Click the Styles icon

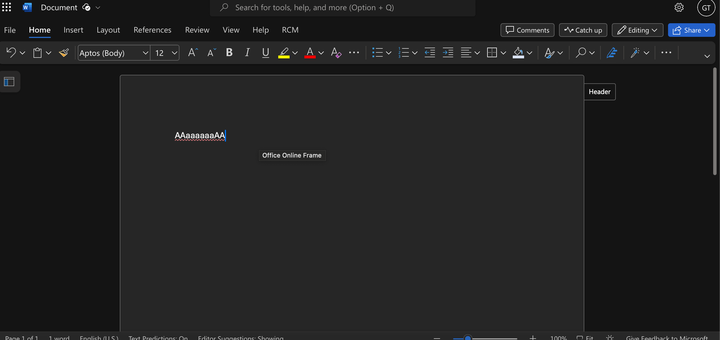click(549, 53)
